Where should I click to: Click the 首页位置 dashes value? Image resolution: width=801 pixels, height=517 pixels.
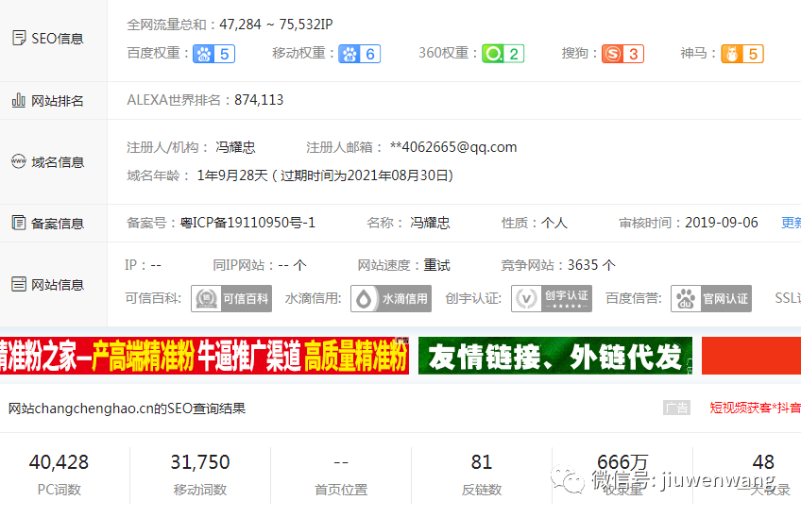point(341,462)
